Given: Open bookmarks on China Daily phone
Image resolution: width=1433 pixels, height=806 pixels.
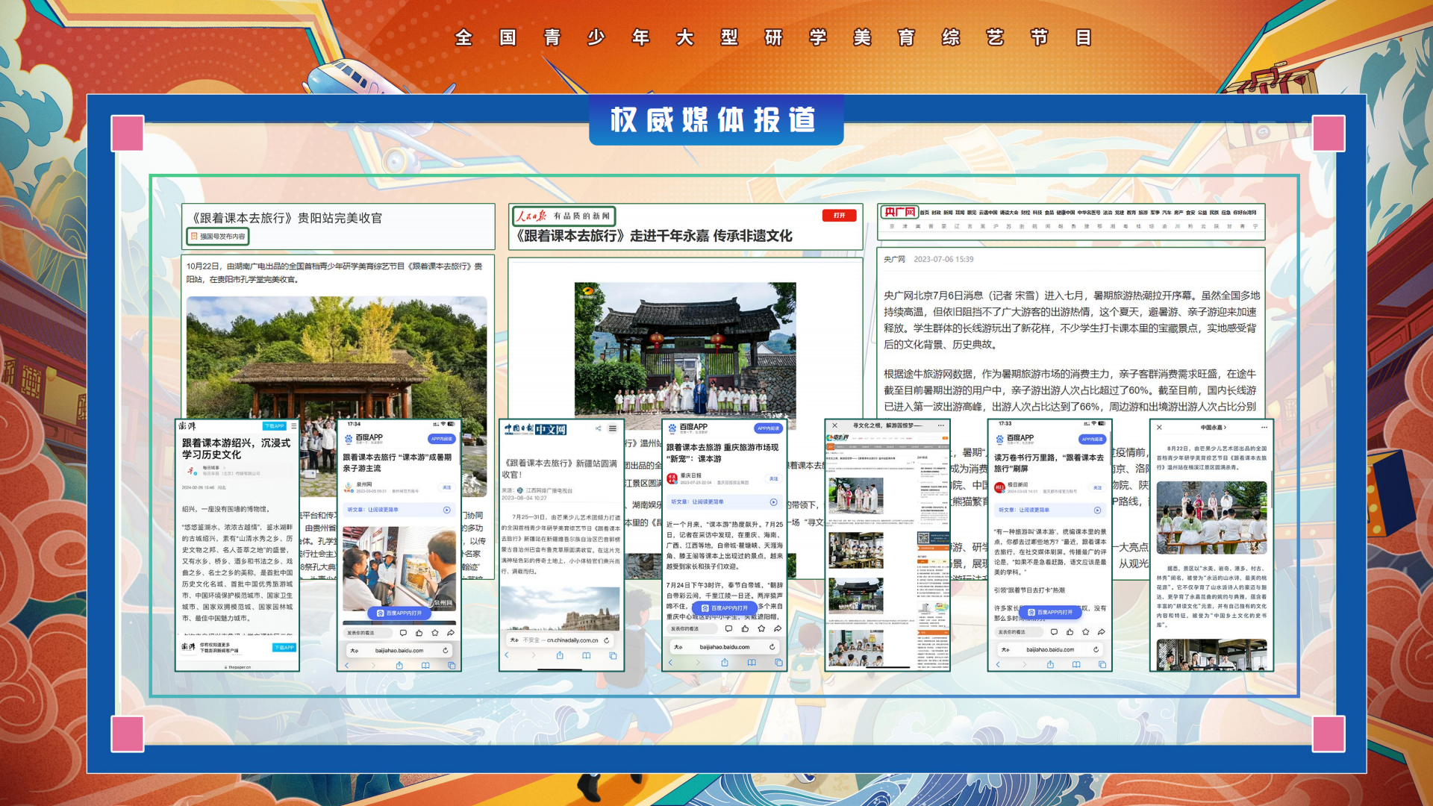Looking at the screenshot, I should 587,655.
